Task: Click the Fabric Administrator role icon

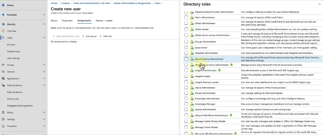Action: point(192,17)
